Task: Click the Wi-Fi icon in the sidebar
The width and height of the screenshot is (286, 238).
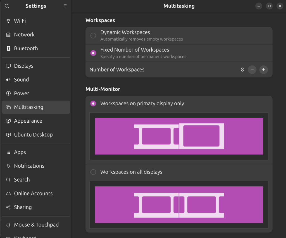Action: pyautogui.click(x=8, y=21)
